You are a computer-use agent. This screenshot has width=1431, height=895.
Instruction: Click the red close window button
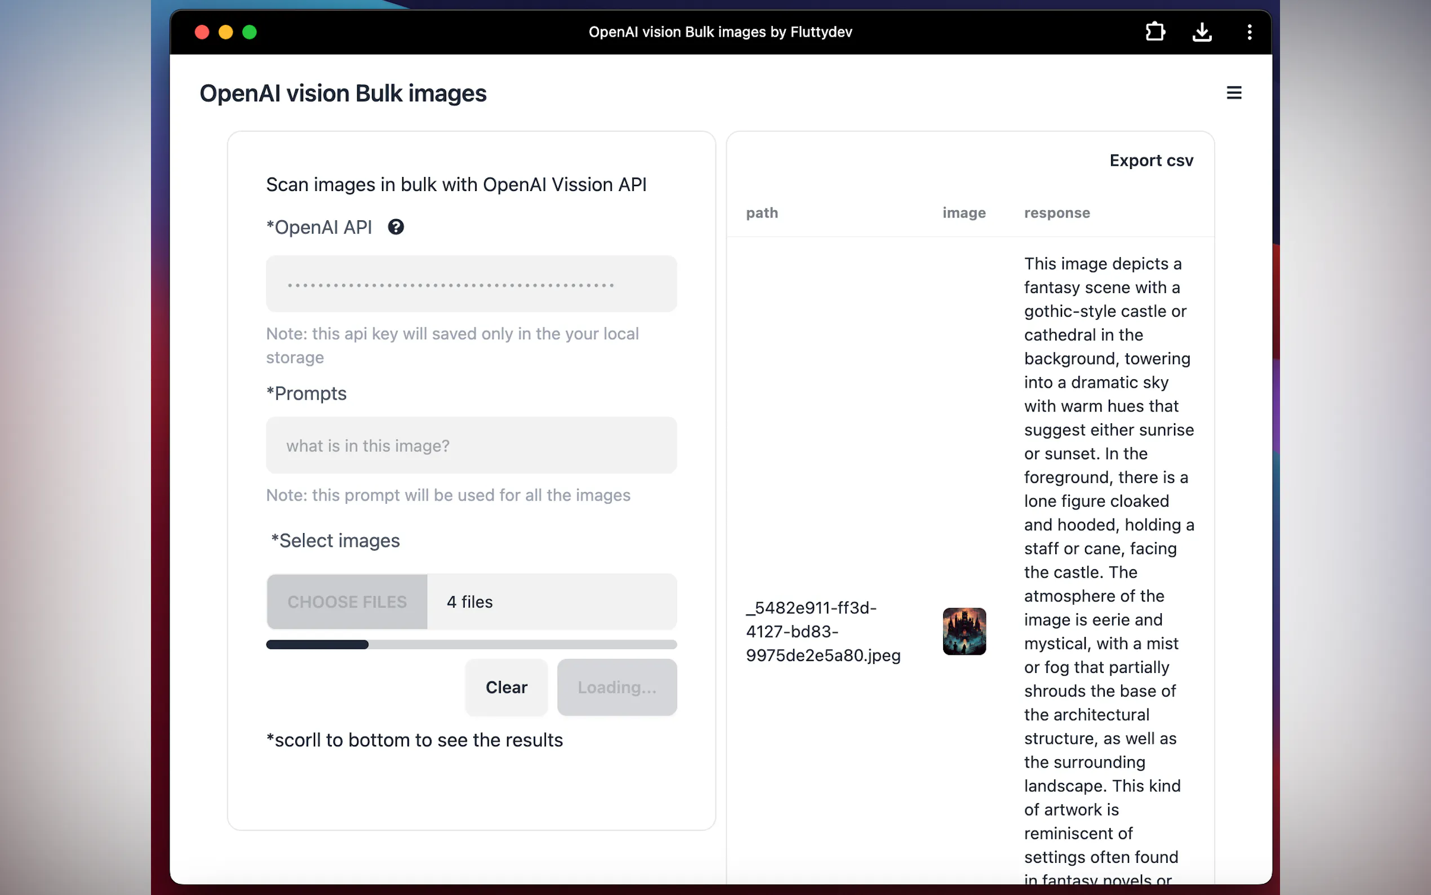point(202,32)
